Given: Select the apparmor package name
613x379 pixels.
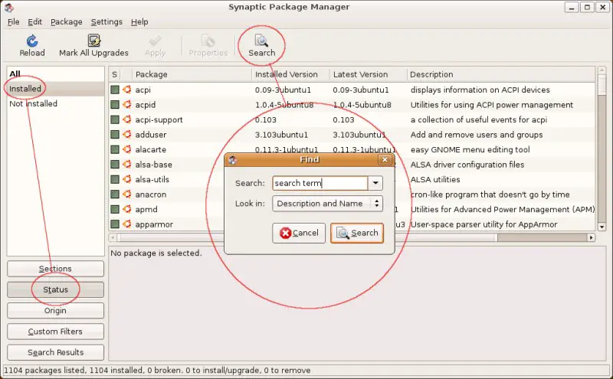Looking at the screenshot, I should [x=154, y=224].
